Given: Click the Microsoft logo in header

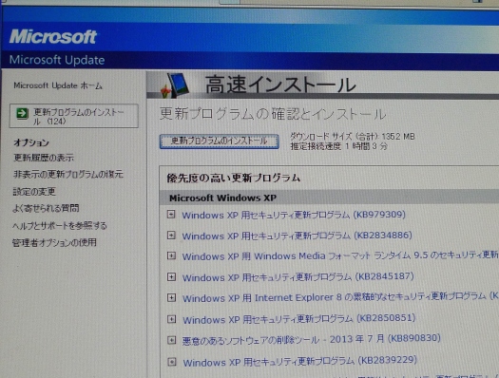Looking at the screenshot, I should tap(53, 36).
